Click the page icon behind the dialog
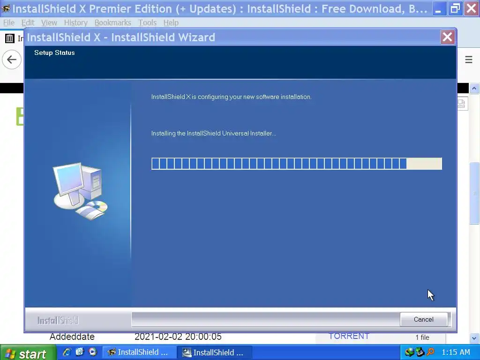Image resolution: width=480 pixels, height=360 pixels. click(x=462, y=104)
